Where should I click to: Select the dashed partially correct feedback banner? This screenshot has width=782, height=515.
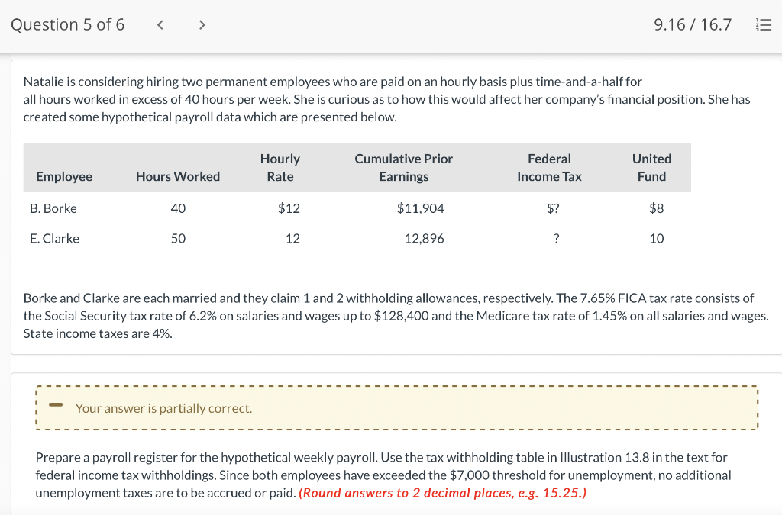coord(396,407)
